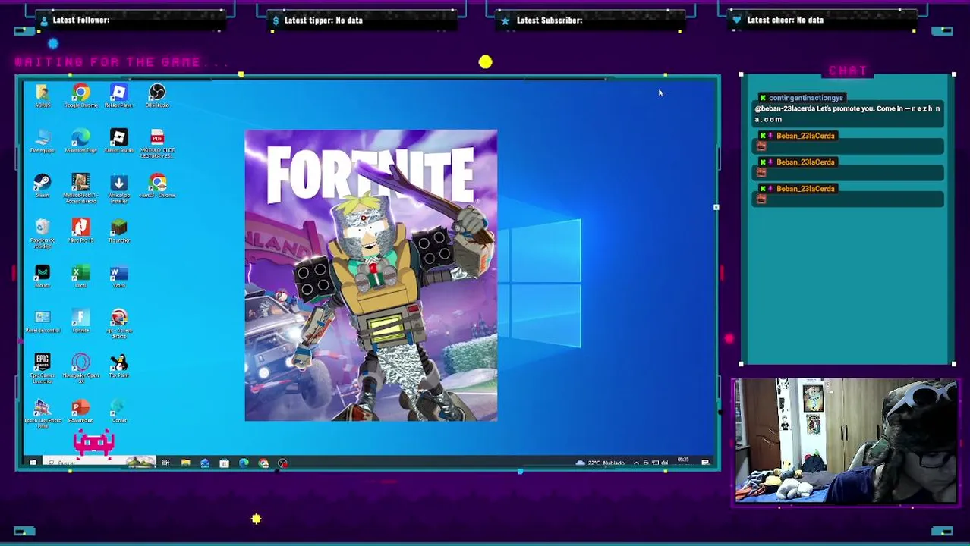The width and height of the screenshot is (970, 546).
Task: Open the 22°C Nublado weather widget
Action: (600, 463)
